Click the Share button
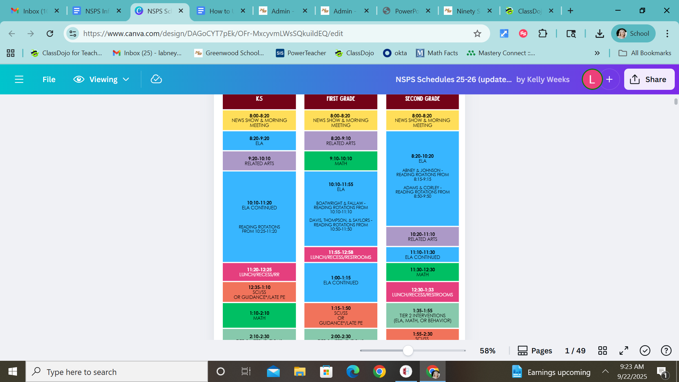This screenshot has height=382, width=679. tap(649, 79)
